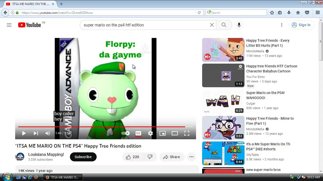Dislike the video

click(150, 157)
